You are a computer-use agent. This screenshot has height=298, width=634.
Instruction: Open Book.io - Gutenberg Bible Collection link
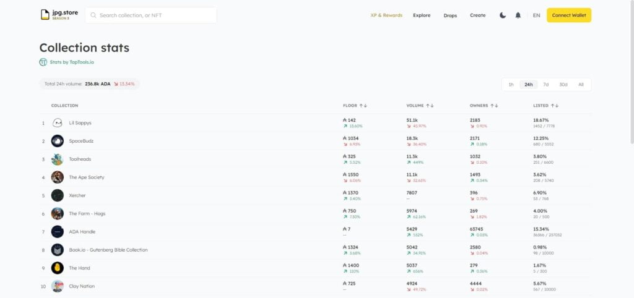pos(108,250)
